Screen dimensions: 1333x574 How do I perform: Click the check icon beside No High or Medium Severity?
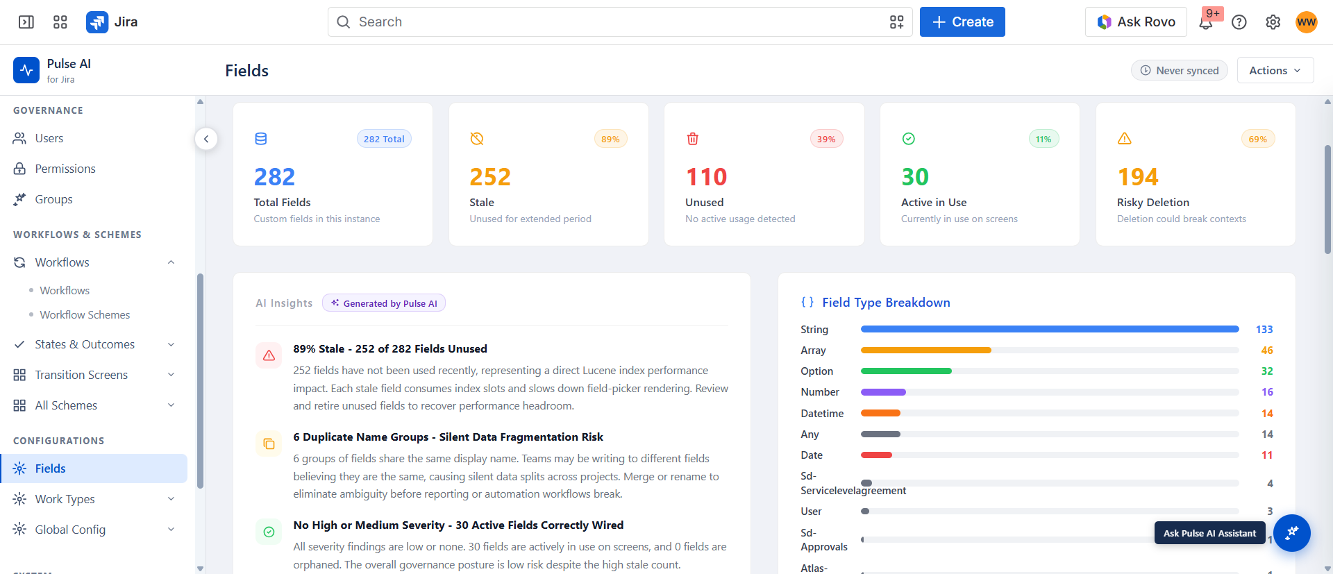pos(269,532)
